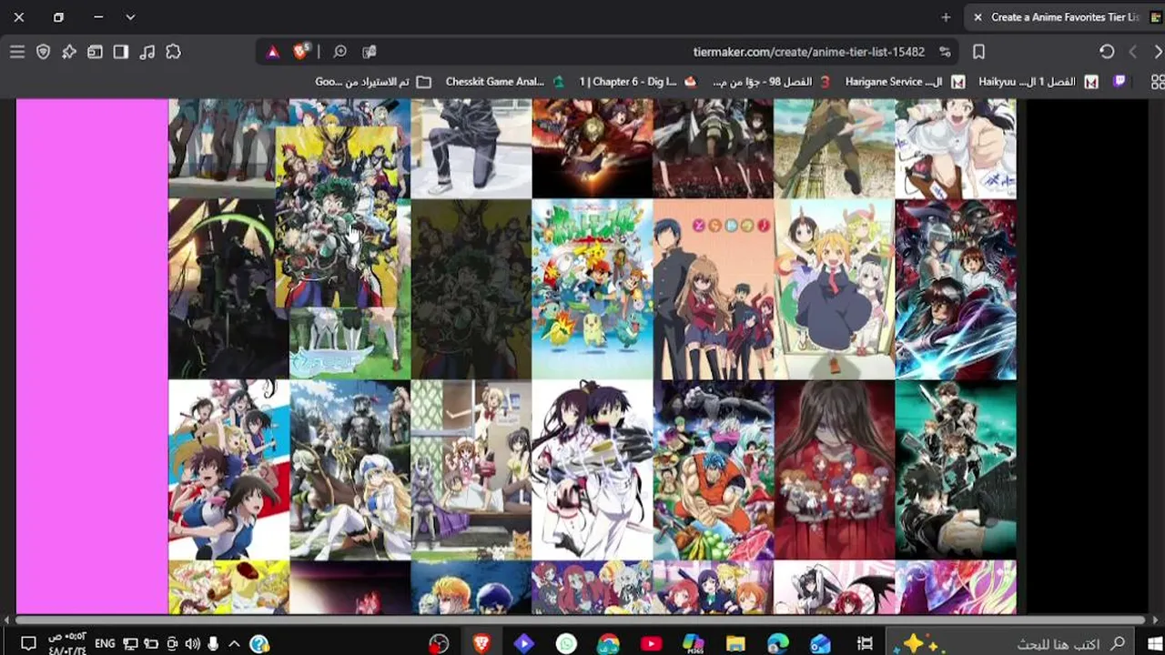The height and width of the screenshot is (655, 1165).
Task: Select the Goblin Slayer anime poster thumbnail
Action: coord(349,469)
